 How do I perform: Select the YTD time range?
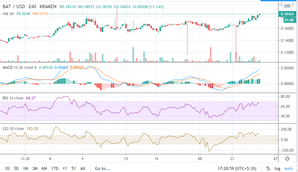coord(55,169)
